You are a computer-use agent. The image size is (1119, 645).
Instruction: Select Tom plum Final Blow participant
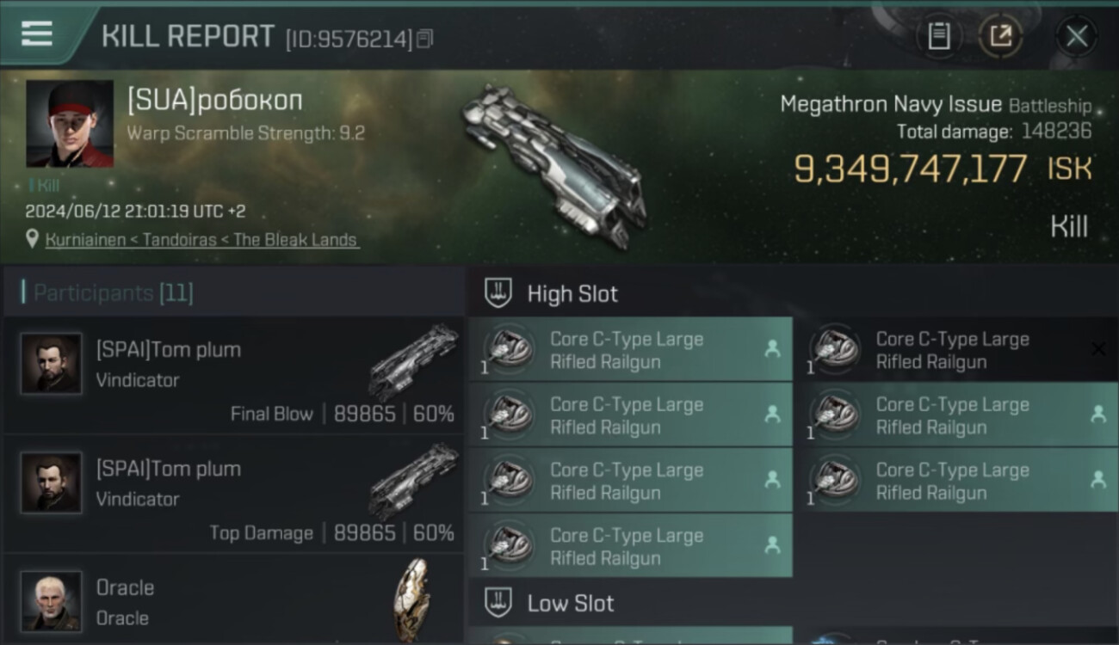(x=233, y=375)
